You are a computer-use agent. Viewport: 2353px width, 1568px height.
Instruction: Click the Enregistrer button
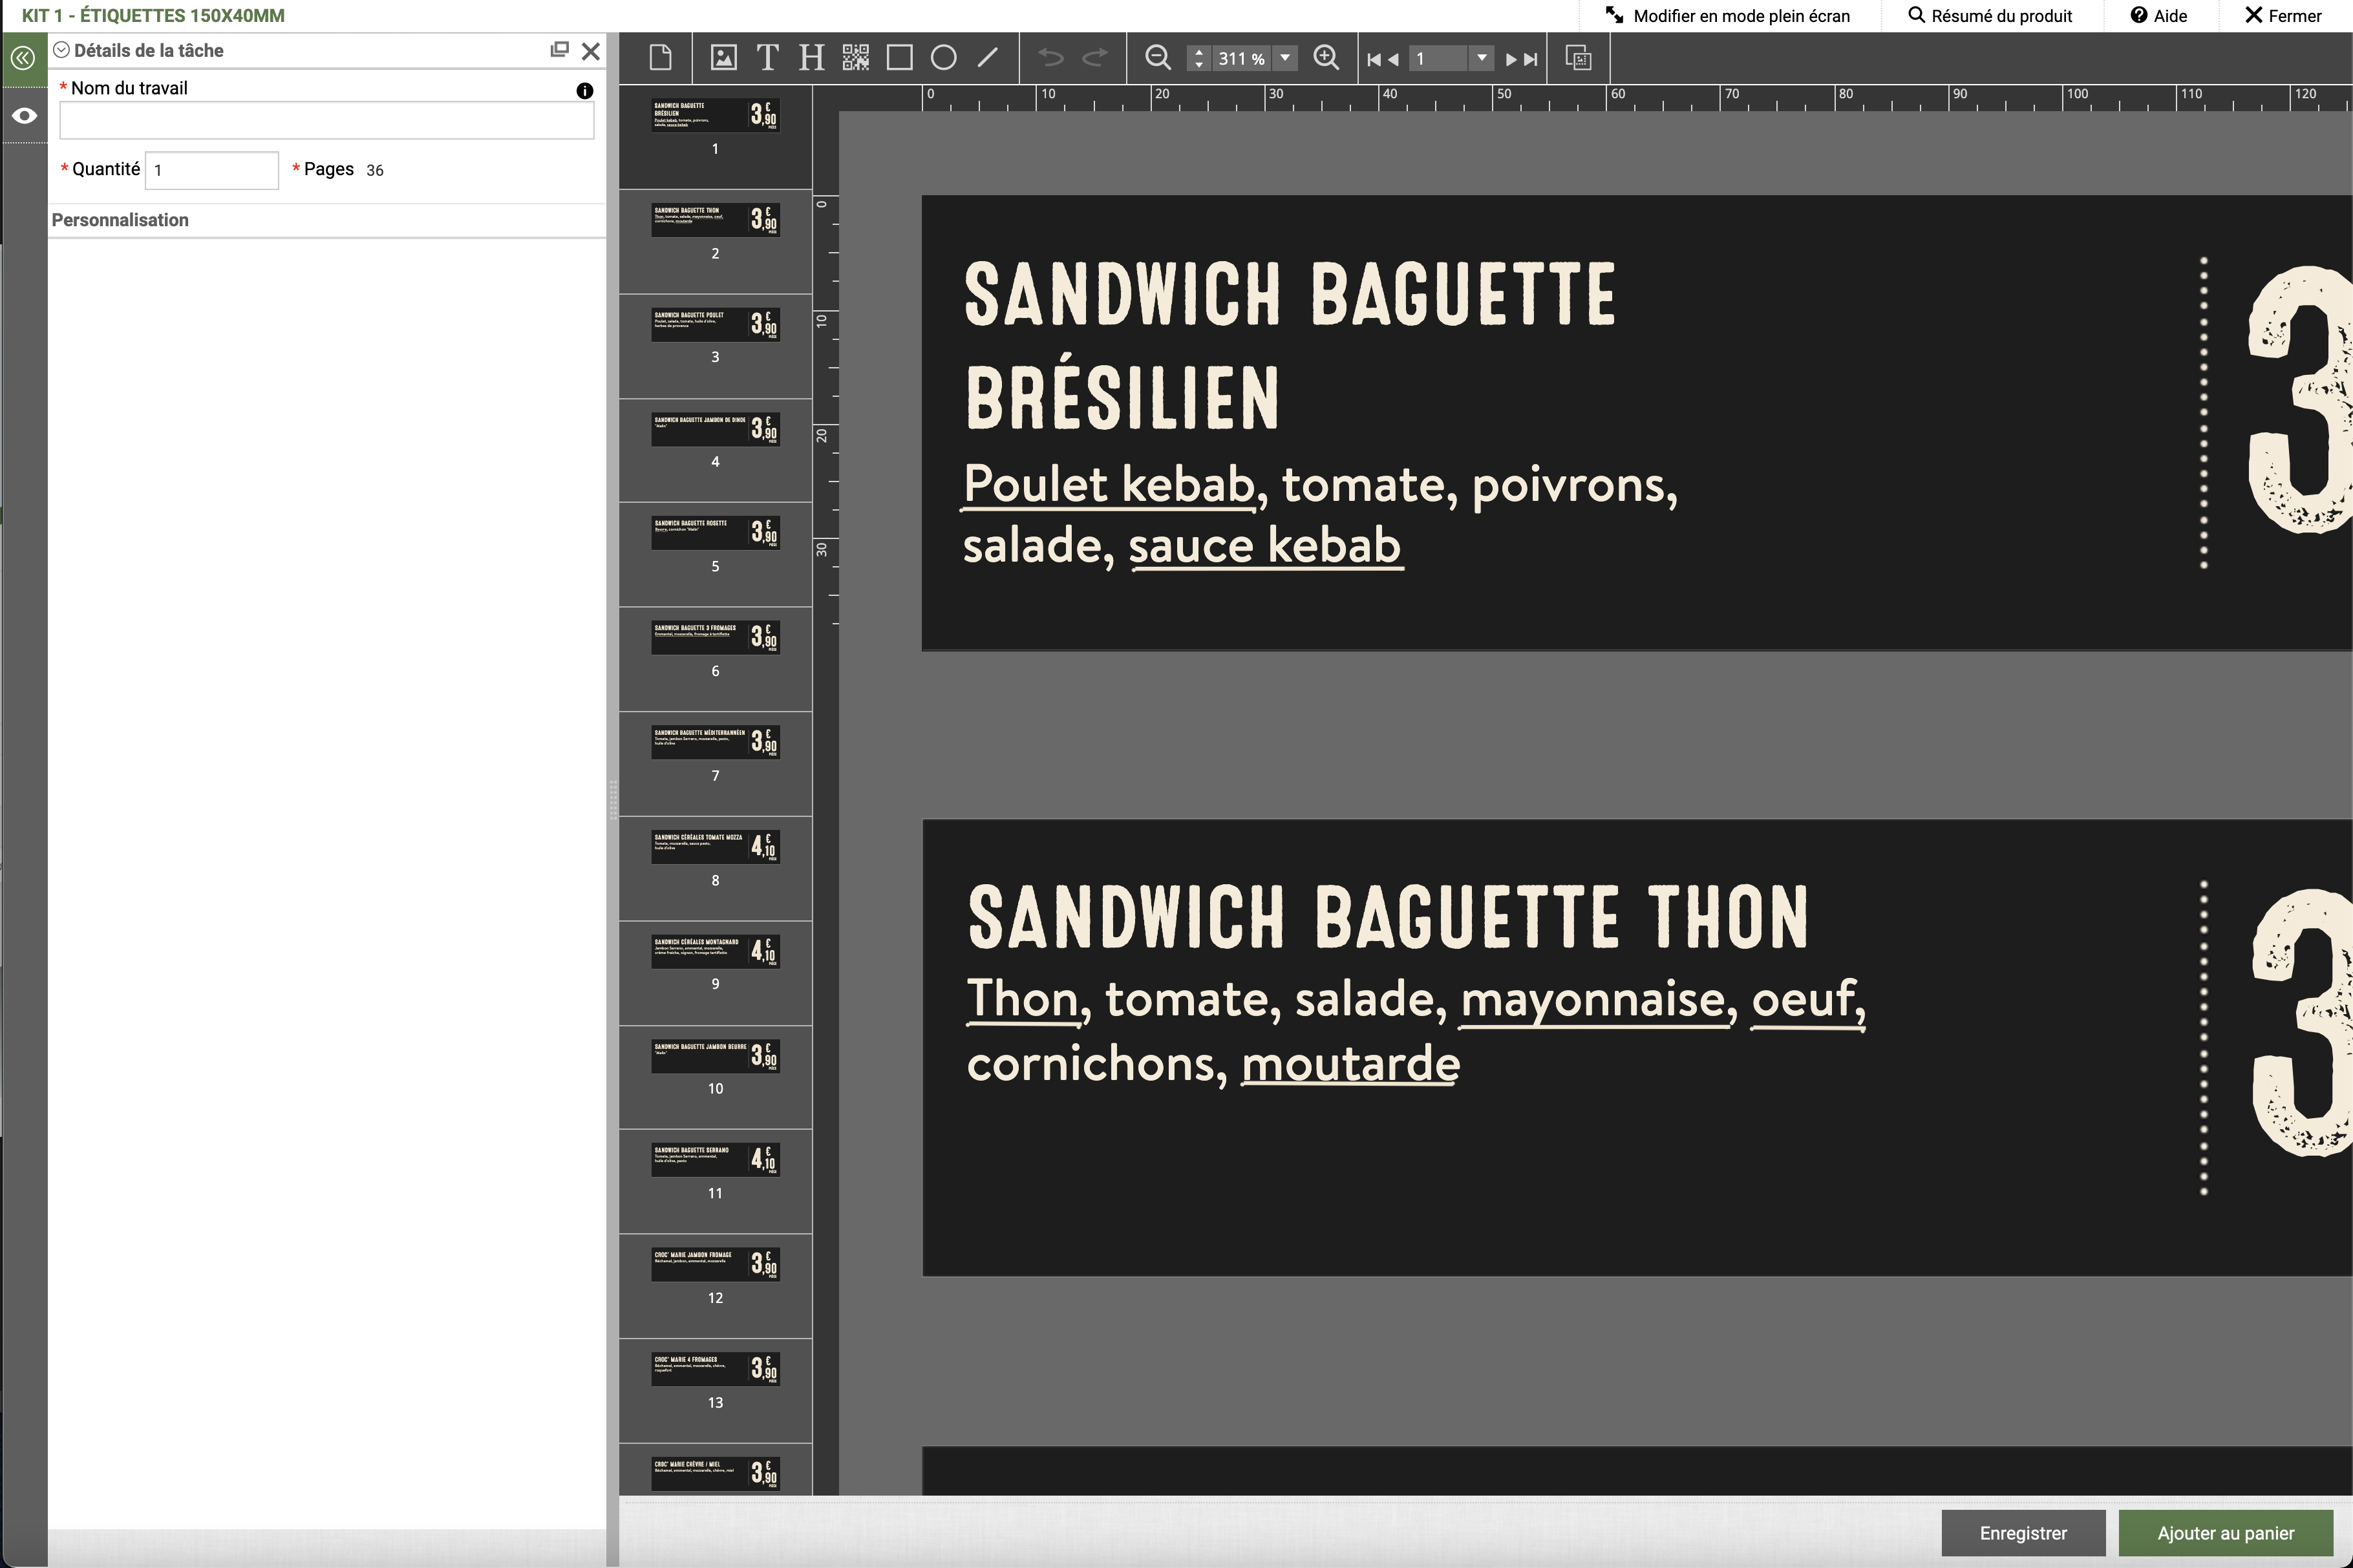[x=2023, y=1533]
